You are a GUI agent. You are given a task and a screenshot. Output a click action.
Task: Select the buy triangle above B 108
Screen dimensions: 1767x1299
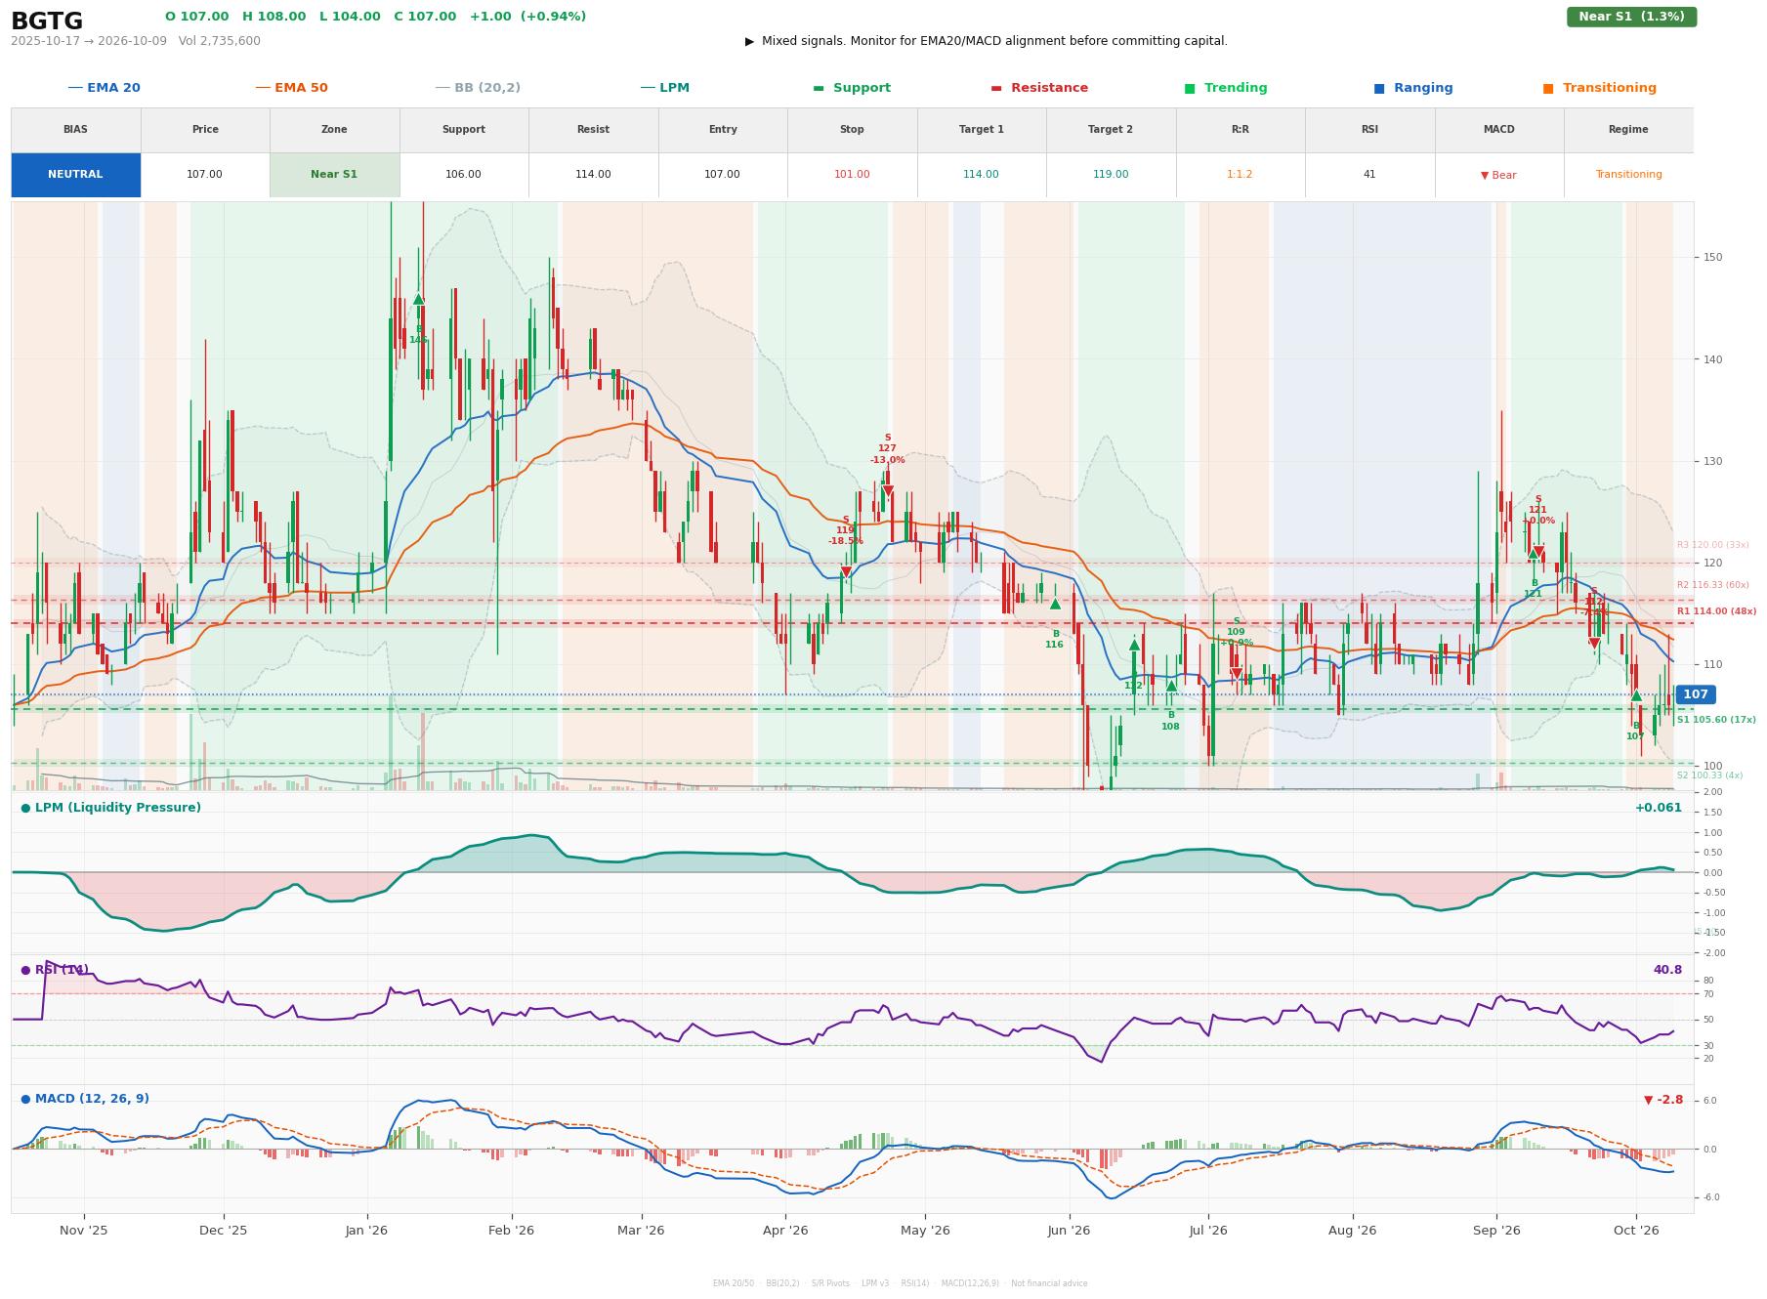click(1171, 686)
